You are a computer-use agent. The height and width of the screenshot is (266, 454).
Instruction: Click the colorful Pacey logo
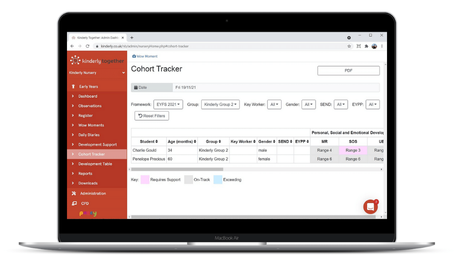(x=88, y=214)
